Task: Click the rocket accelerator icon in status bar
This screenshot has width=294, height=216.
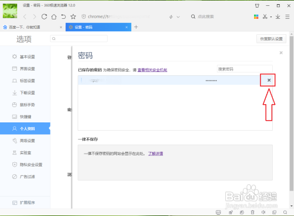Action: click(x=230, y=212)
